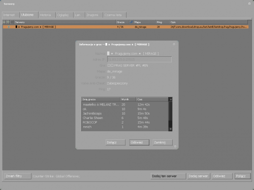
Task: Click Dołącz in the info dialog
Action: coord(115,142)
